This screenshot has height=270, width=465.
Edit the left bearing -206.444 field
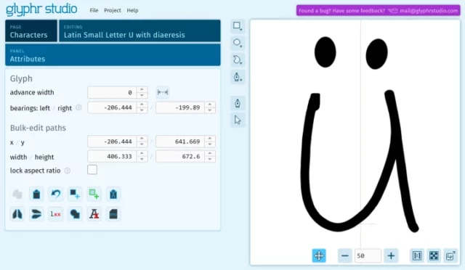coord(112,107)
